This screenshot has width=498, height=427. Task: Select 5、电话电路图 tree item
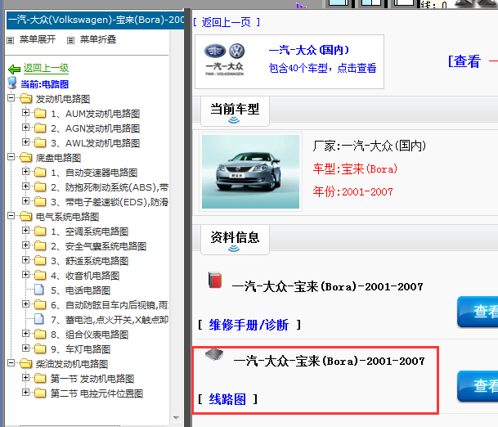81,290
